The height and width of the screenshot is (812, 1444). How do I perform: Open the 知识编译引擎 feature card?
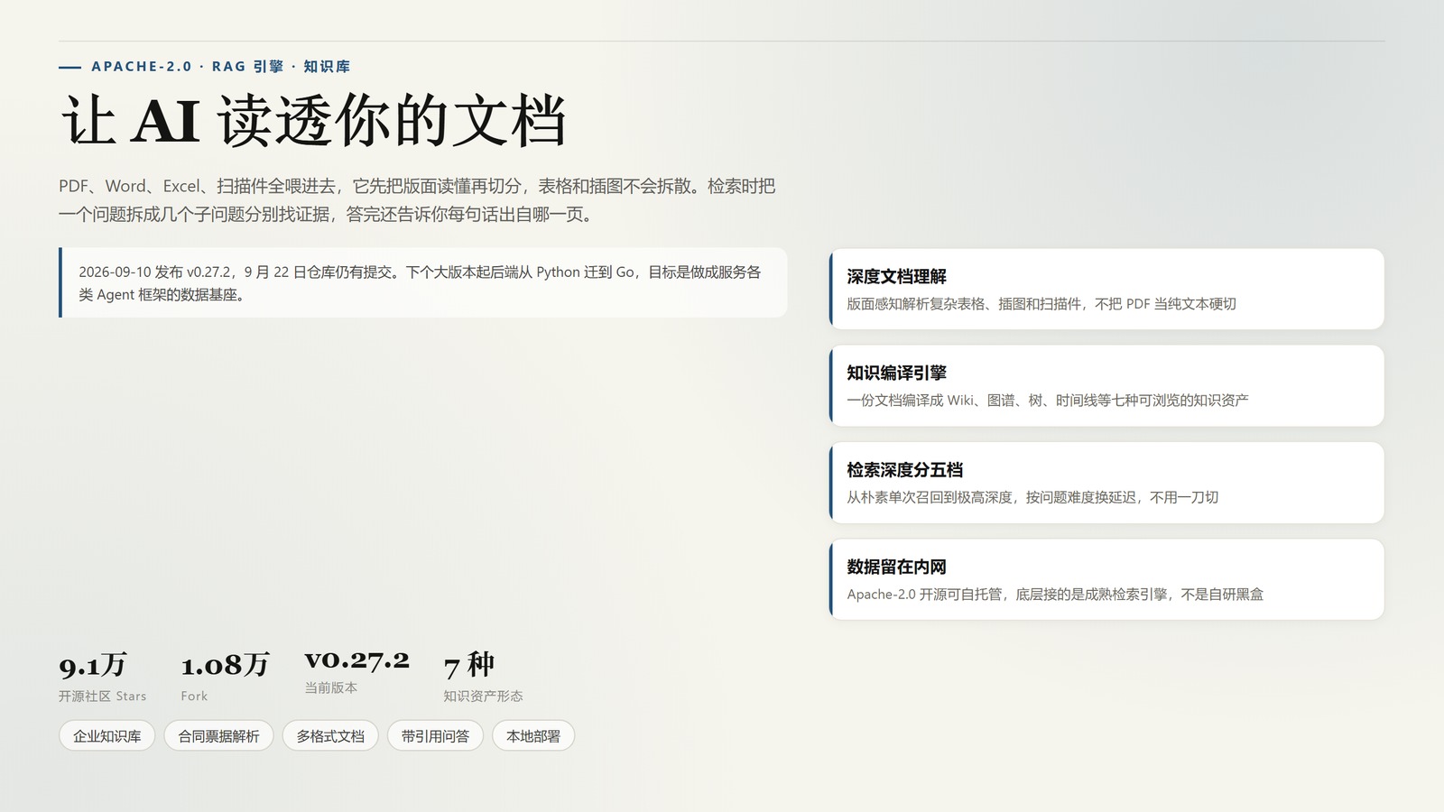point(1106,386)
